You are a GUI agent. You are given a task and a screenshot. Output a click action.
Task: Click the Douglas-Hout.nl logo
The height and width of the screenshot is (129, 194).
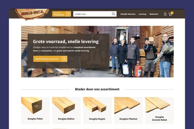point(32,14)
